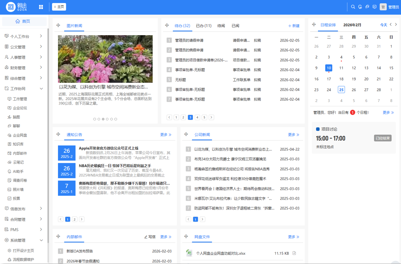Click the search magnifier icon in header

[353, 7]
